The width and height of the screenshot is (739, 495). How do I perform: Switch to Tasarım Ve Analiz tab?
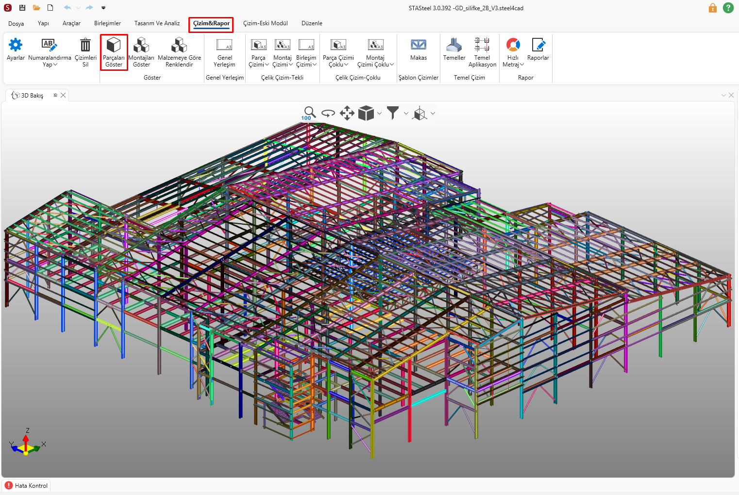(157, 23)
